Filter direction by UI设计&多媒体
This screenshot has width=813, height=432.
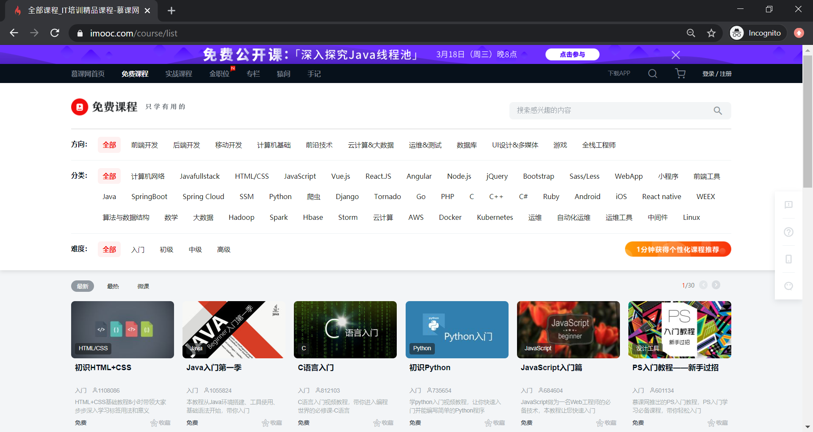pos(515,145)
